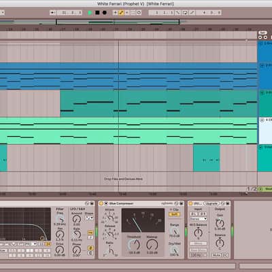This screenshot has height=272, width=272.
Task: Collapse the first blue track header
Action: pos(261,44)
